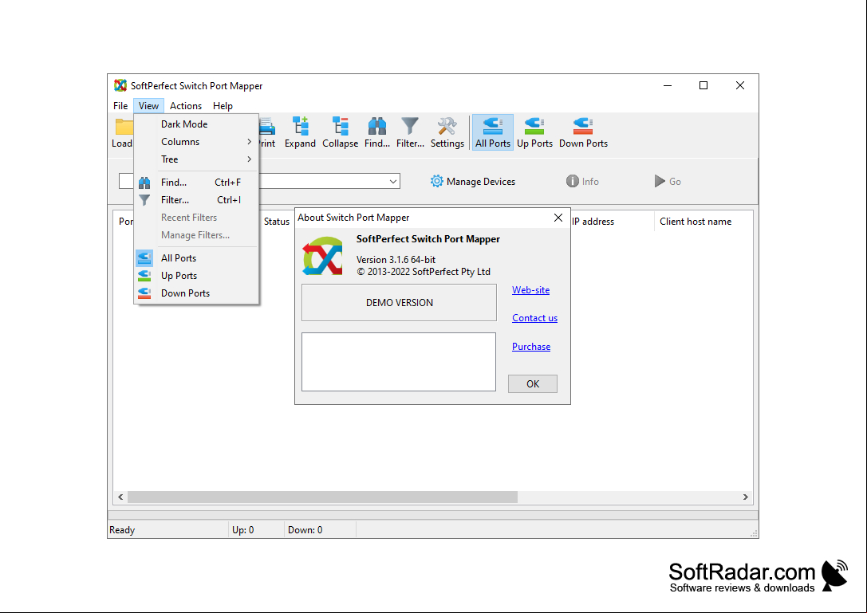Click the SoftPerfect logo in About dialog
This screenshot has height=613, width=867.
[x=322, y=256]
